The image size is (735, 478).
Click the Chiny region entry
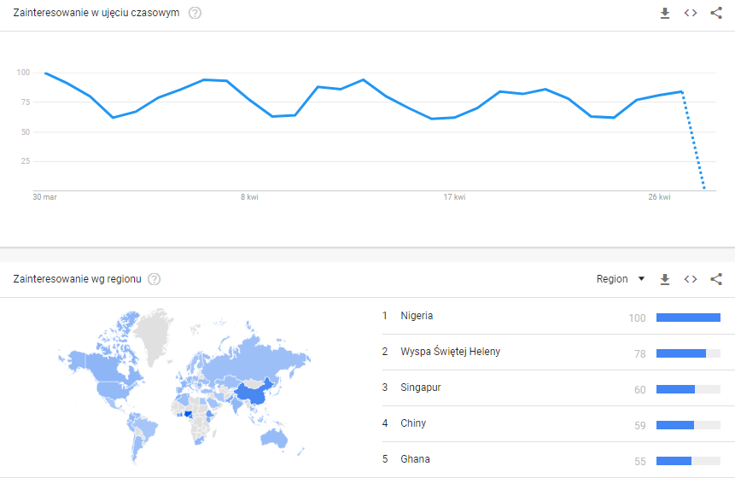point(413,423)
